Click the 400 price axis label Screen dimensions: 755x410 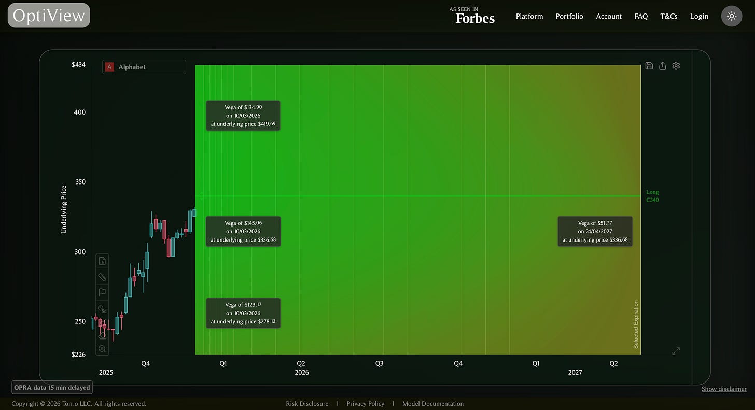point(79,112)
